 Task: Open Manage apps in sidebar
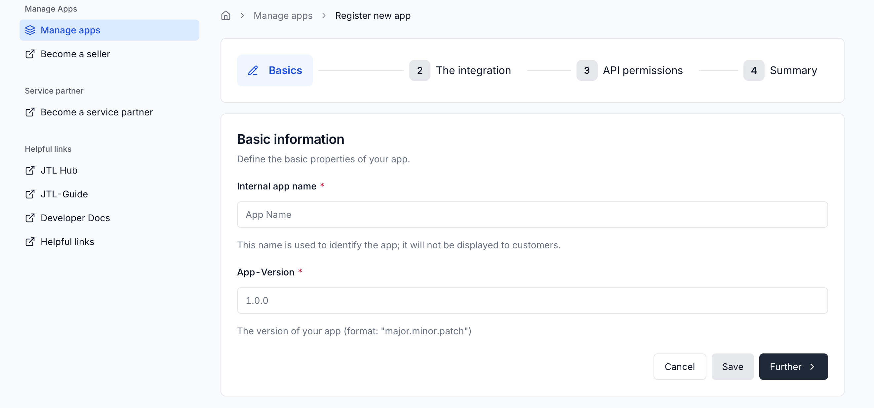point(109,30)
